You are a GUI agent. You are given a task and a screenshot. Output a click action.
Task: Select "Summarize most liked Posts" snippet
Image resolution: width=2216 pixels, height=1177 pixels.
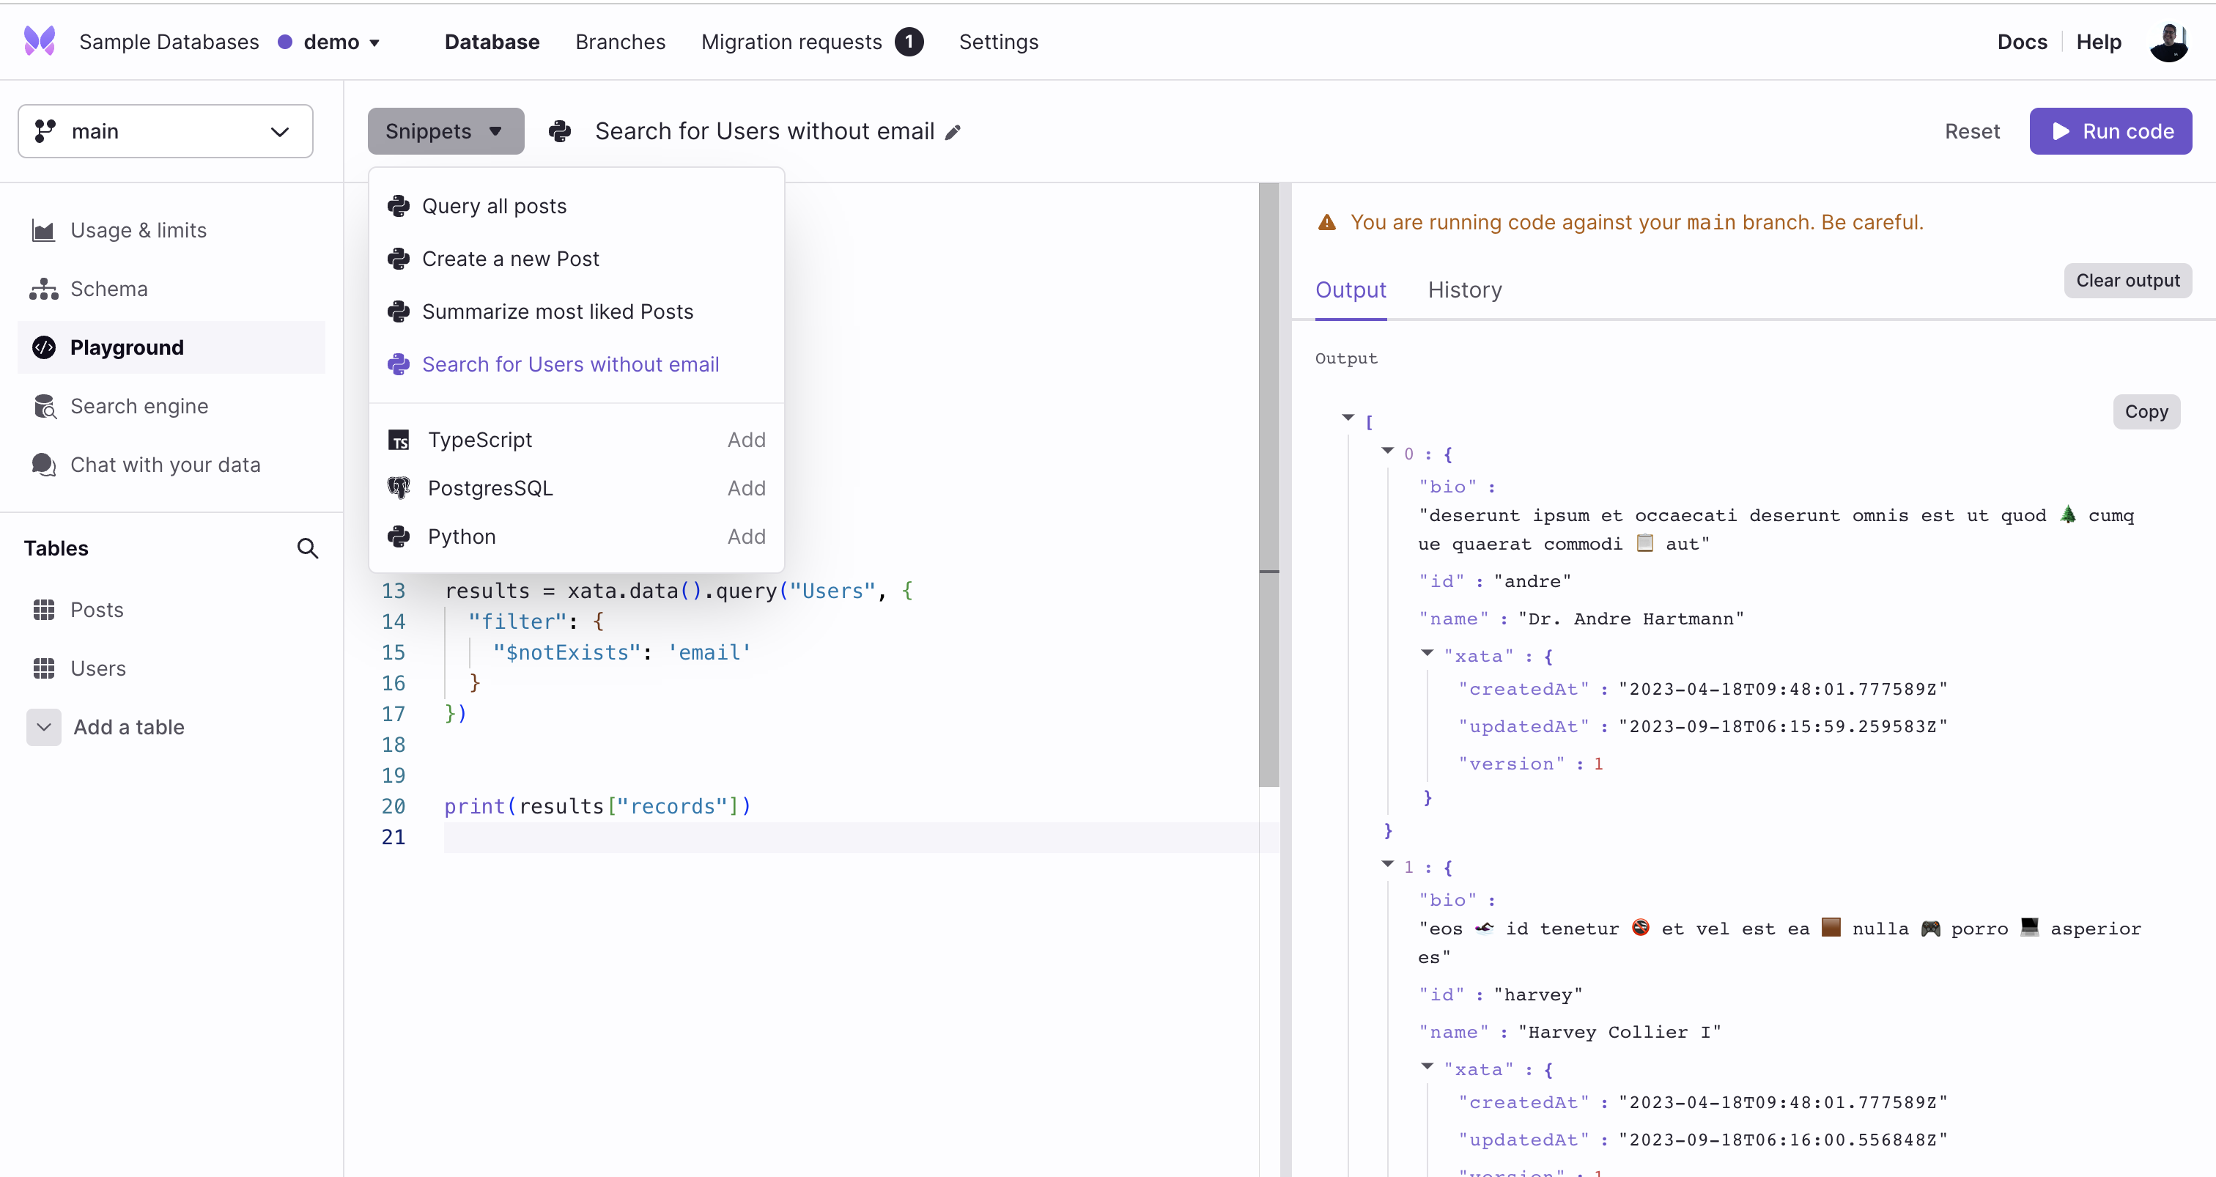click(x=557, y=311)
